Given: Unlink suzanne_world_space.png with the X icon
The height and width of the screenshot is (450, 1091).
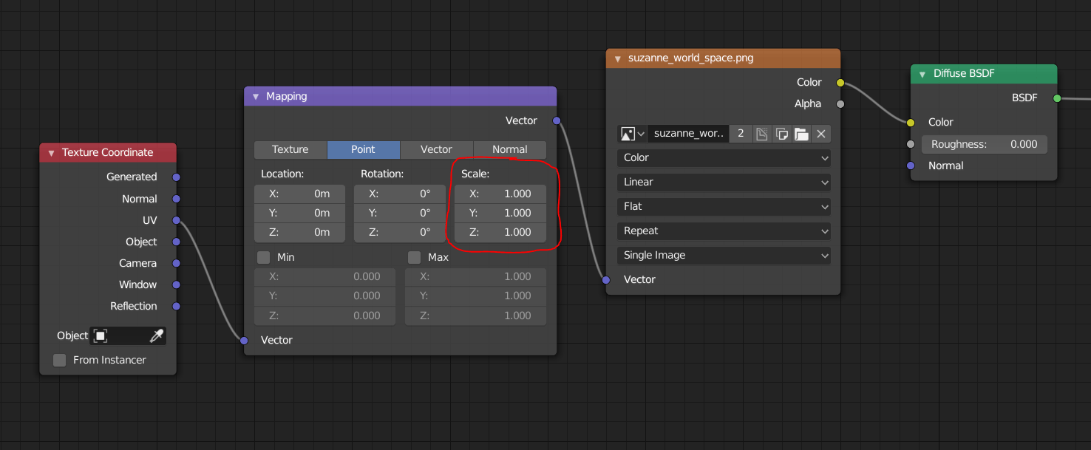Looking at the screenshot, I should 820,134.
